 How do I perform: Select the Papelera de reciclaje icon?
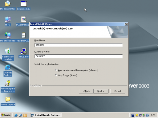tap(8, 54)
